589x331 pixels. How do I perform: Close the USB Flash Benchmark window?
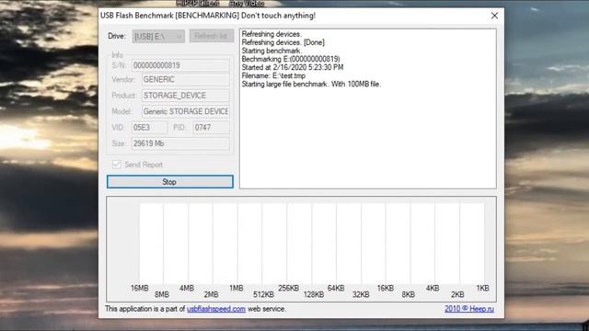click(x=494, y=16)
